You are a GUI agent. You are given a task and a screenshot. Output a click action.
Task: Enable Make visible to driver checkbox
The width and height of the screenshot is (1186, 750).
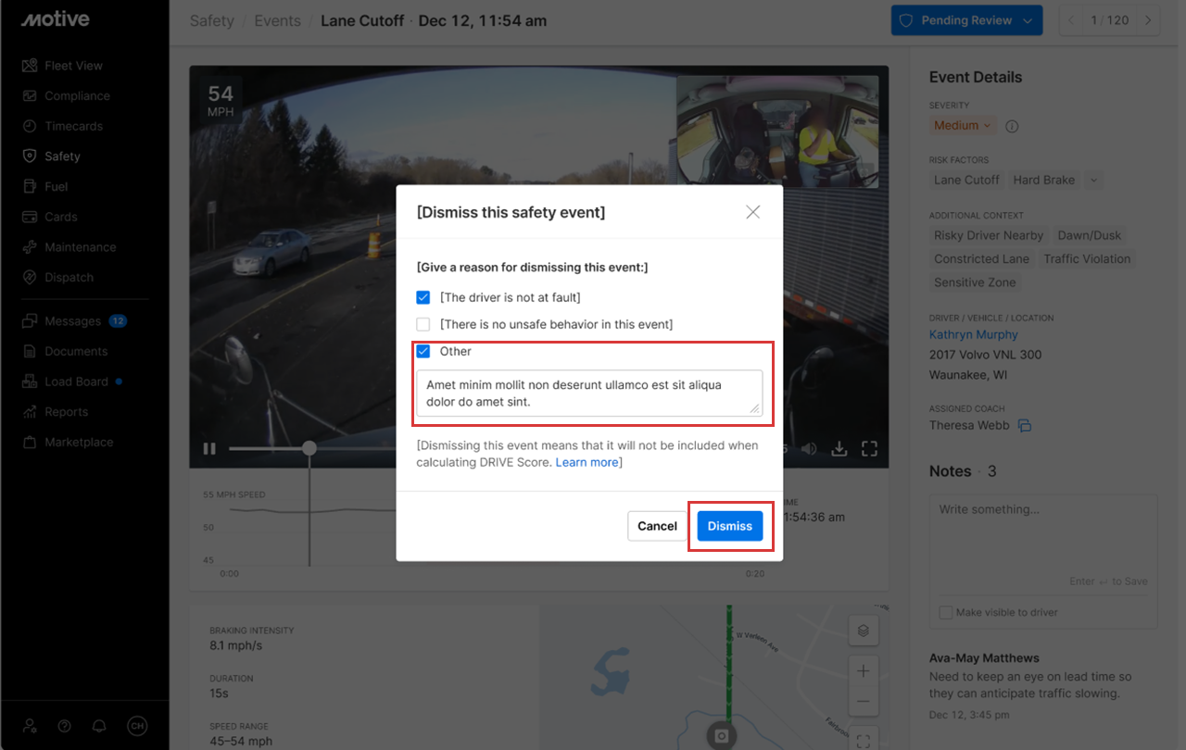pos(945,612)
